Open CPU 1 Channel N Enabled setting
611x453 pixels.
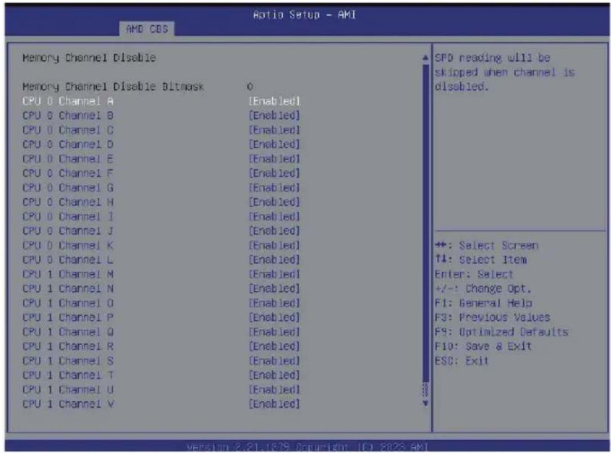(274, 289)
